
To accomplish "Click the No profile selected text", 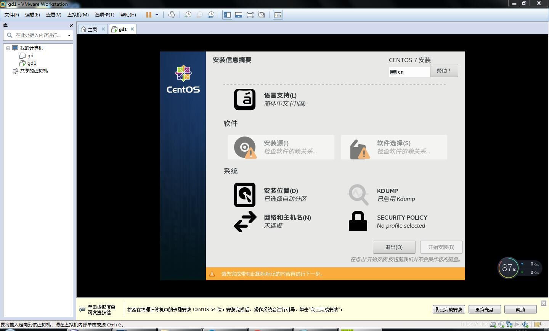I will 401,225.
